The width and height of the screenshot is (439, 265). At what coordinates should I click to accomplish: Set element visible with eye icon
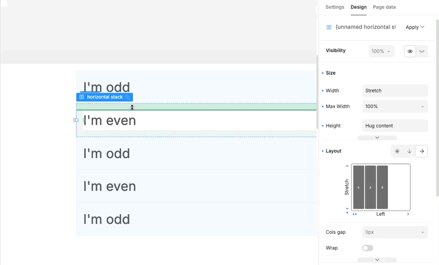pyautogui.click(x=410, y=51)
